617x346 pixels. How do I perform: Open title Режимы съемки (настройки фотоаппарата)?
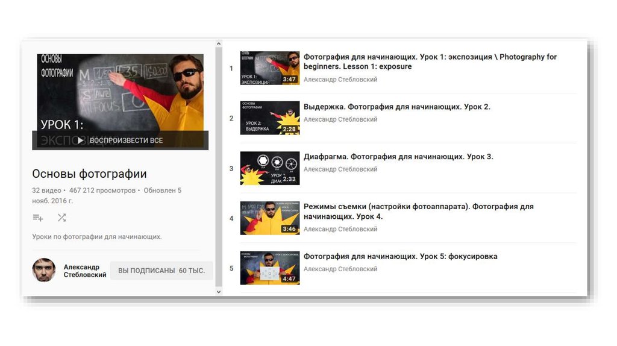coord(418,211)
